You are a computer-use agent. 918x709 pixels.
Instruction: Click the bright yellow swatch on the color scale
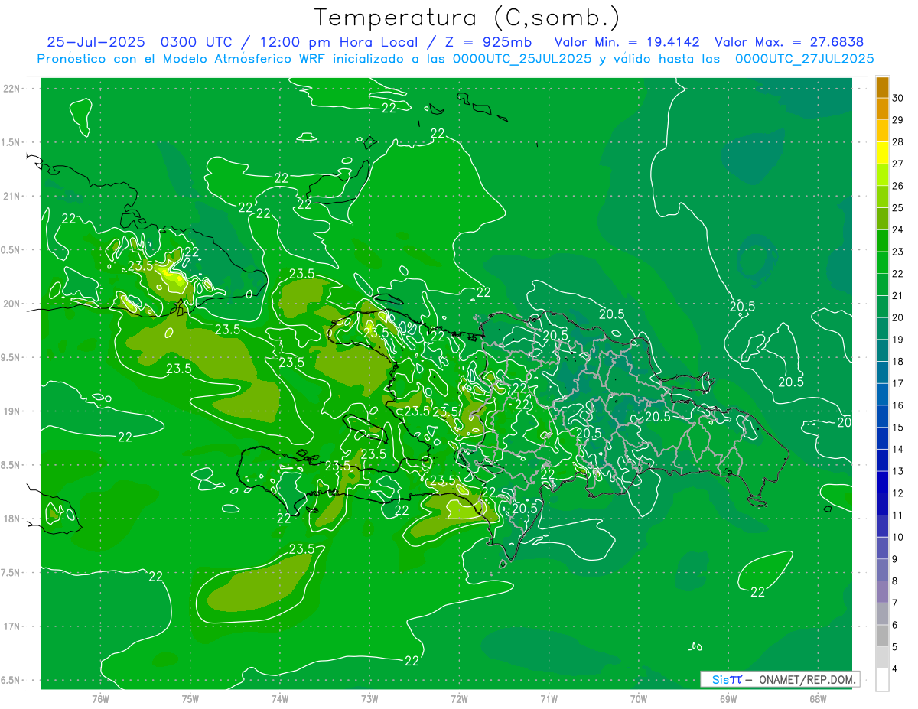click(x=882, y=153)
